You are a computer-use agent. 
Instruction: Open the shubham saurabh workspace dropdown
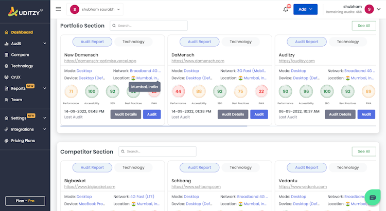pyautogui.click(x=95, y=9)
